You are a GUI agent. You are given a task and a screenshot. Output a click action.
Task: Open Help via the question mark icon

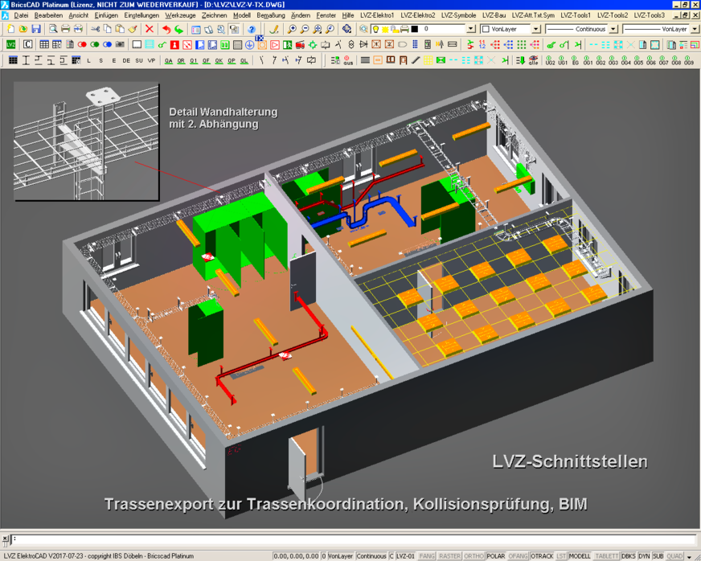click(x=251, y=30)
